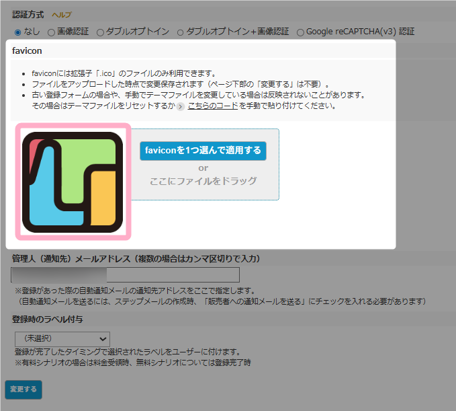Click the 変更する button

coord(24,389)
